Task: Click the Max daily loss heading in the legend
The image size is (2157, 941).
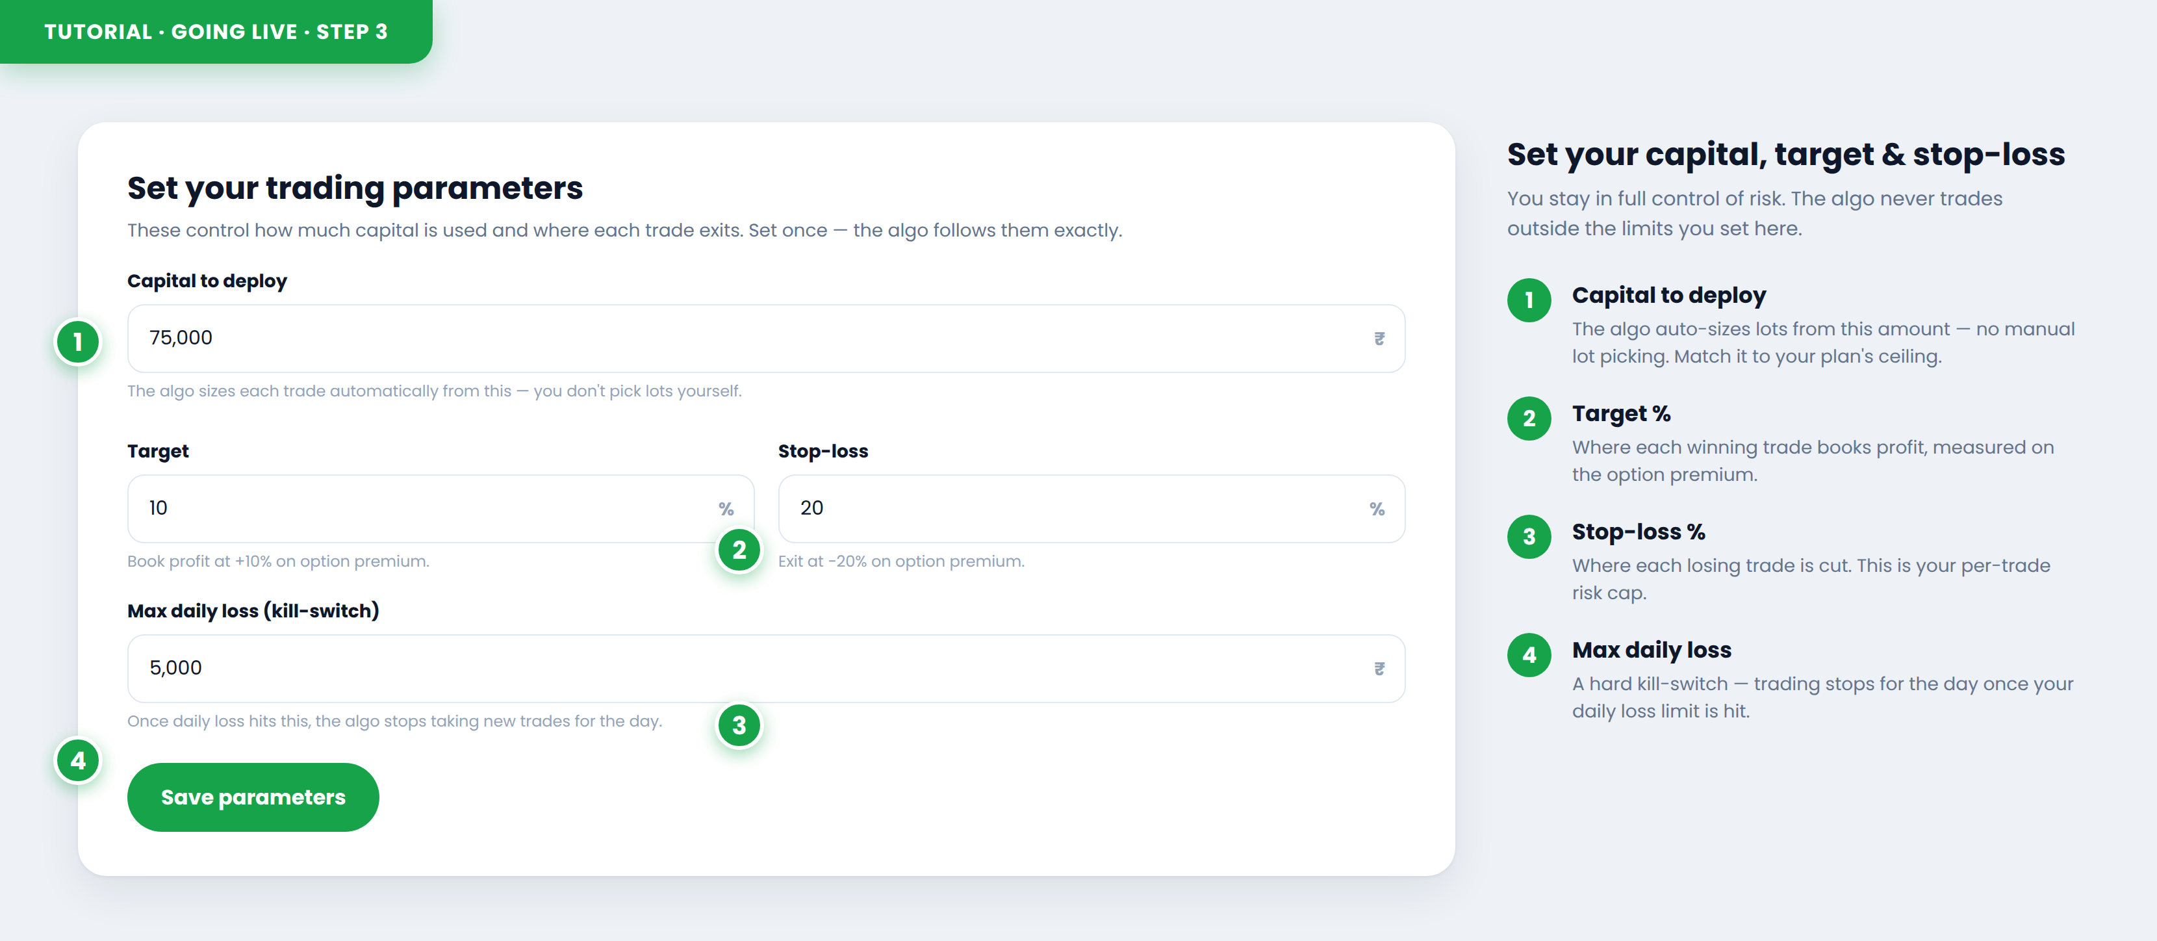Action: (x=1652, y=650)
